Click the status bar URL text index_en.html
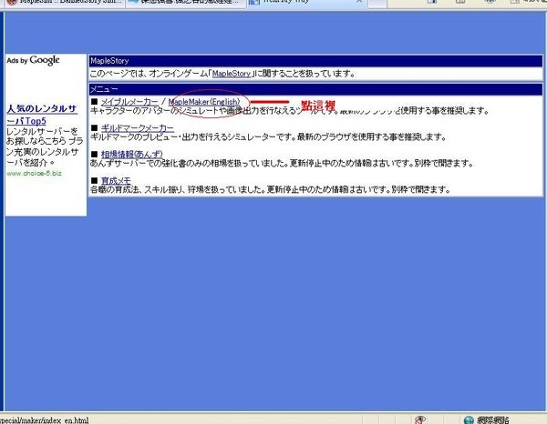The height and width of the screenshot is (424, 547). click(45, 420)
